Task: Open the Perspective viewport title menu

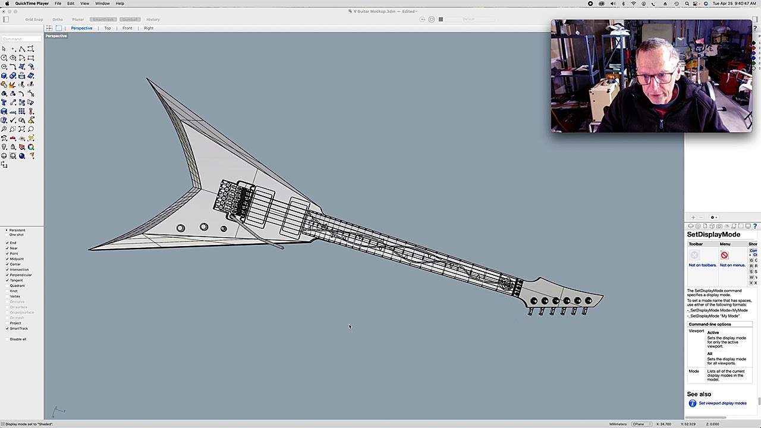Action: [x=56, y=36]
